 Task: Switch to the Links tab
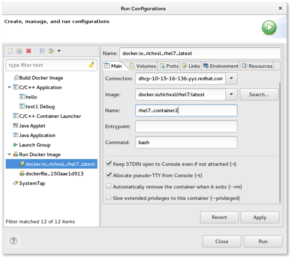tap(191, 66)
